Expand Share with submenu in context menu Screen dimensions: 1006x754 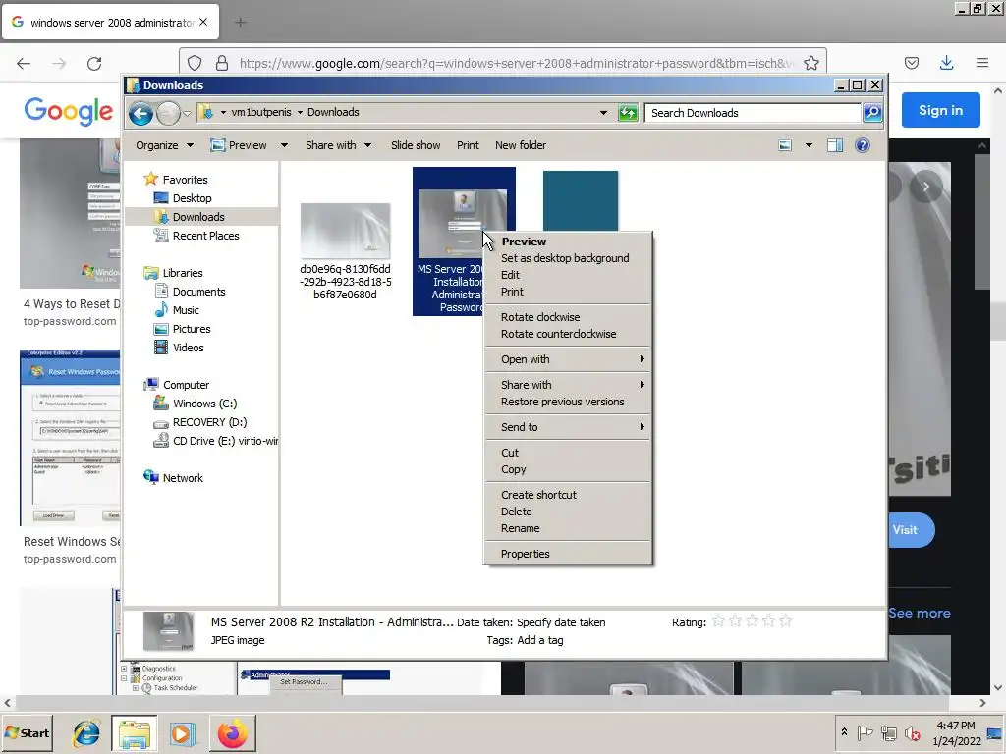[x=568, y=385]
